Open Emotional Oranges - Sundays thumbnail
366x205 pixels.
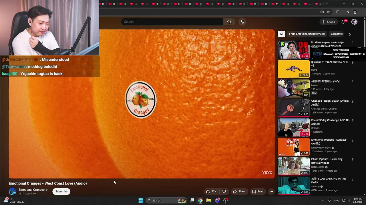[x=294, y=147]
